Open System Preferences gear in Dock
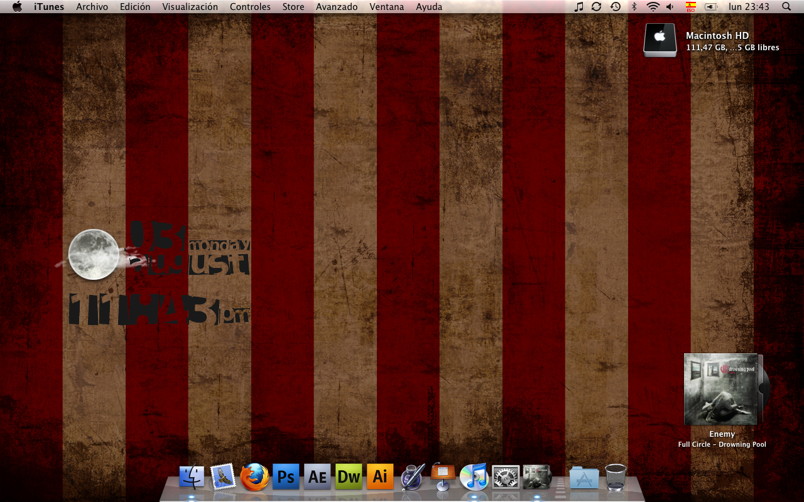 pyautogui.click(x=506, y=478)
